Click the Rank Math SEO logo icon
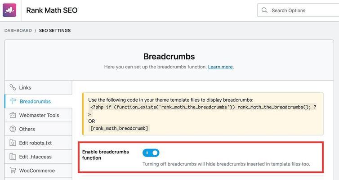 click(9, 10)
